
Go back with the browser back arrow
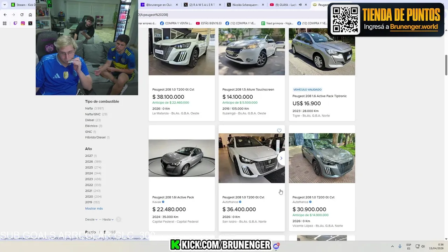(5, 15)
